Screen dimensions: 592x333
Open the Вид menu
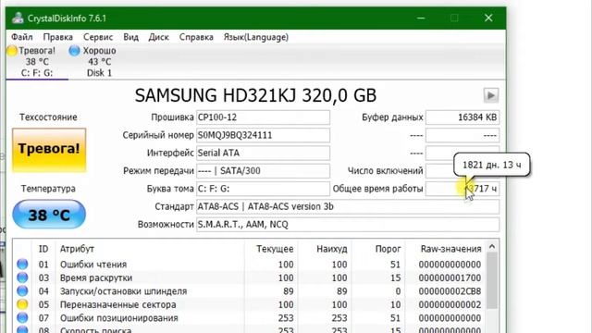[x=131, y=37]
